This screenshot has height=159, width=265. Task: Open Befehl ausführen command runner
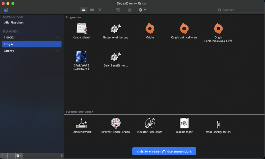tap(115, 57)
